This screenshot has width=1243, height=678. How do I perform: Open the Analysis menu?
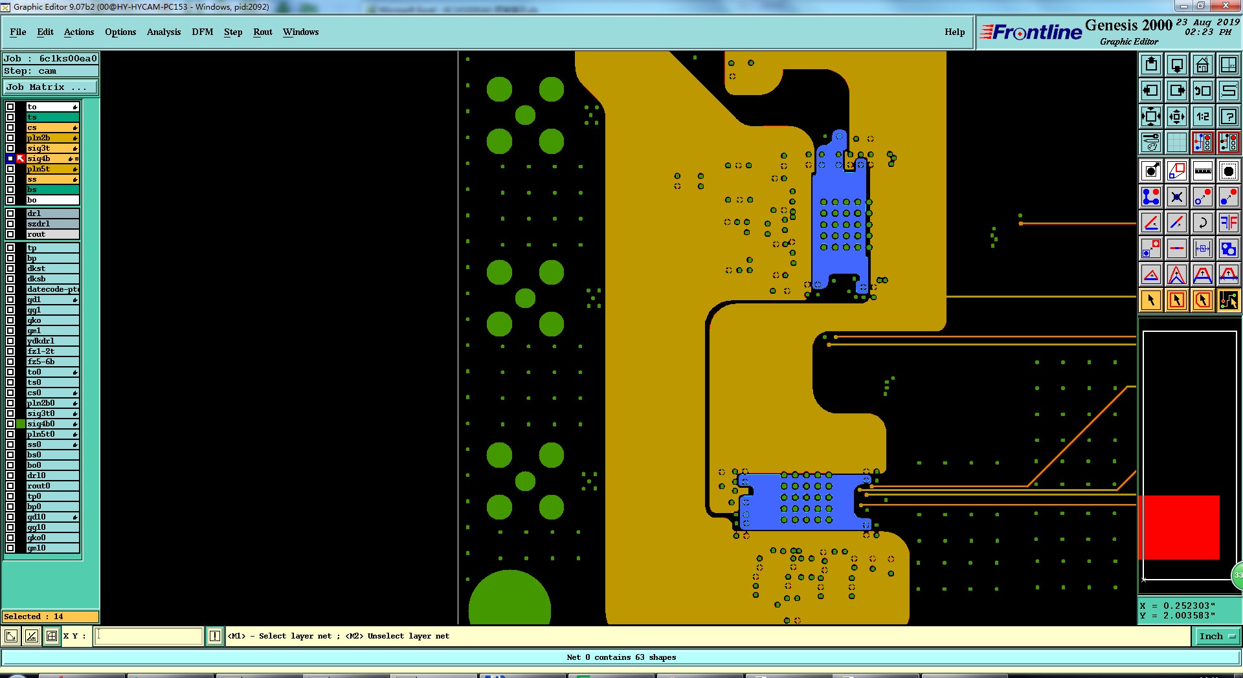tap(164, 32)
